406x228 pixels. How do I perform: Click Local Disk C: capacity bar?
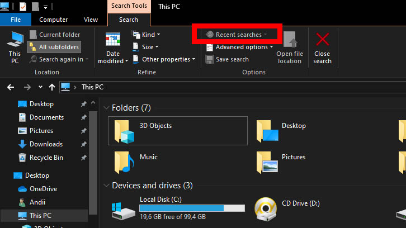192,208
